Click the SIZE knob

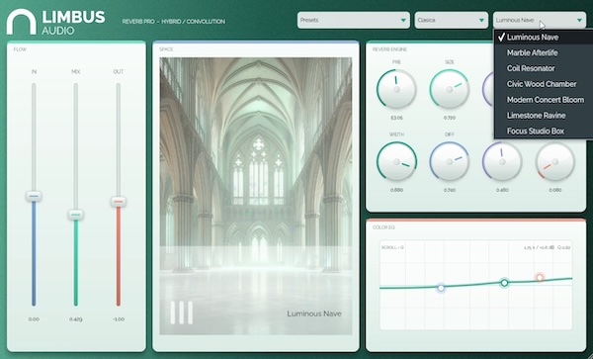pos(450,89)
